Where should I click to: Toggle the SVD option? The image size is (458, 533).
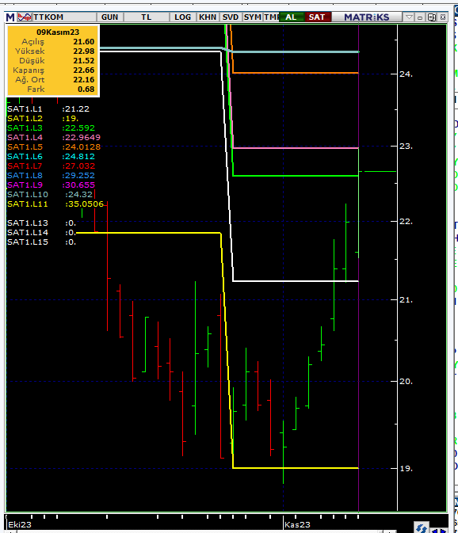231,17
